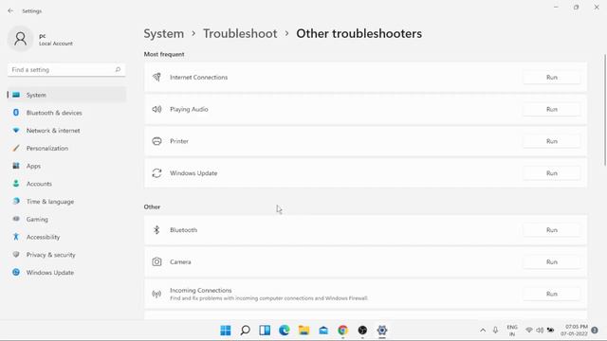Open Widgets from the taskbar
The width and height of the screenshot is (607, 341).
click(x=265, y=331)
